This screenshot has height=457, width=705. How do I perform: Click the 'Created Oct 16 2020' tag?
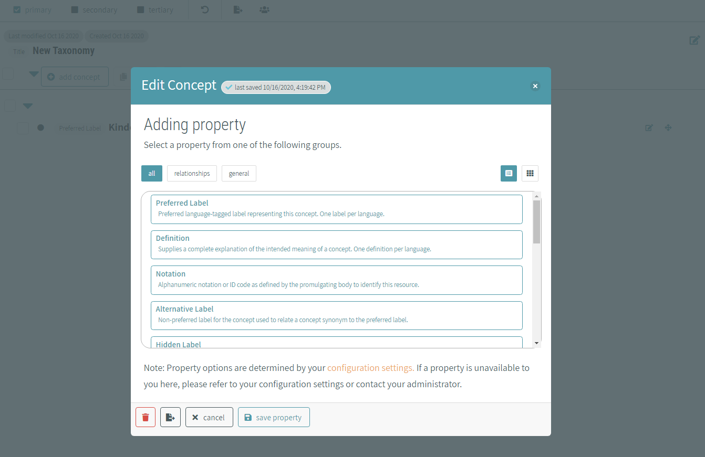pyautogui.click(x=117, y=36)
